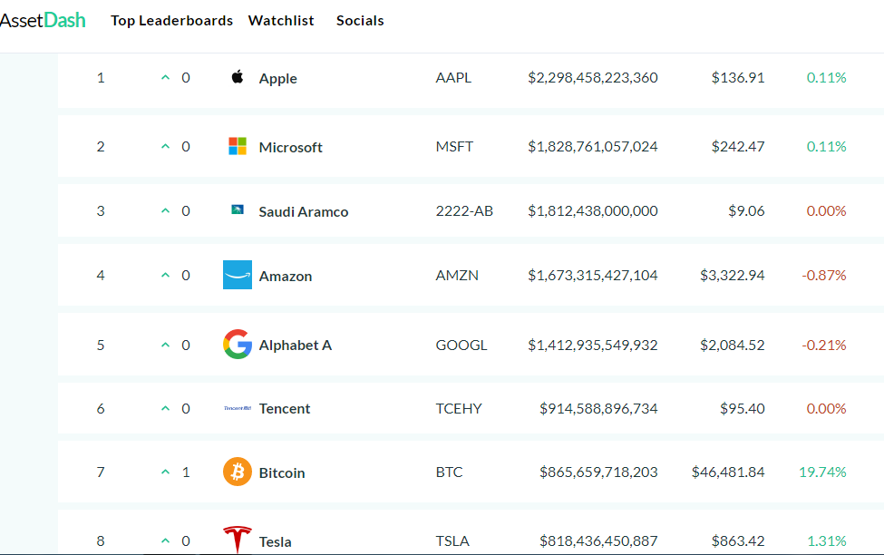This screenshot has height=555, width=884.
Task: Click the Saudi Aramco logo icon
Action: 238,209
